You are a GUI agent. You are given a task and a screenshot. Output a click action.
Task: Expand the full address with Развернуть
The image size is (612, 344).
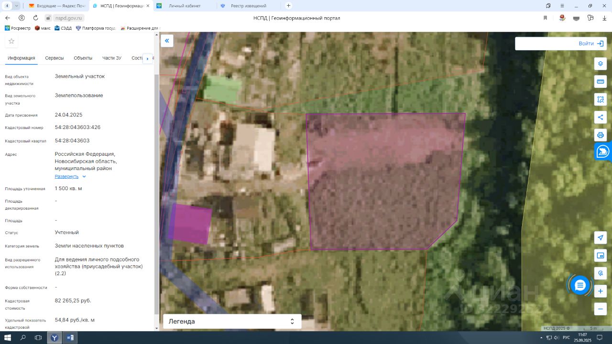click(70, 176)
